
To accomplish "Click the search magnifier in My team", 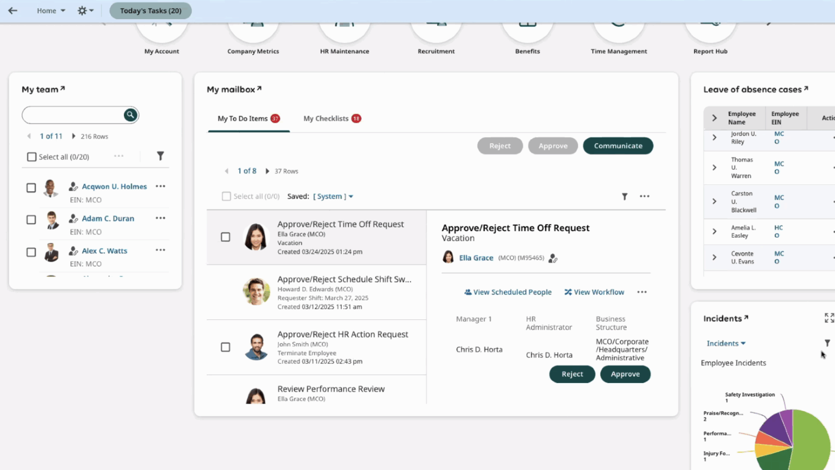I will [x=130, y=115].
